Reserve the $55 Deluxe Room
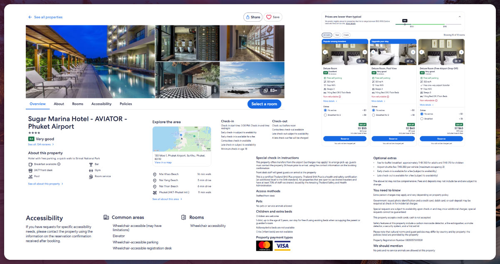Screen dimensions: 500x264 pos(345,138)
